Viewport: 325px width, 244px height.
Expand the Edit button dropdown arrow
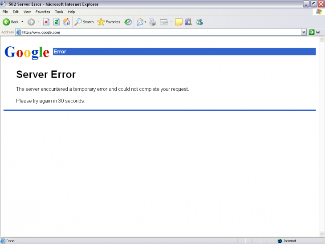coord(171,22)
